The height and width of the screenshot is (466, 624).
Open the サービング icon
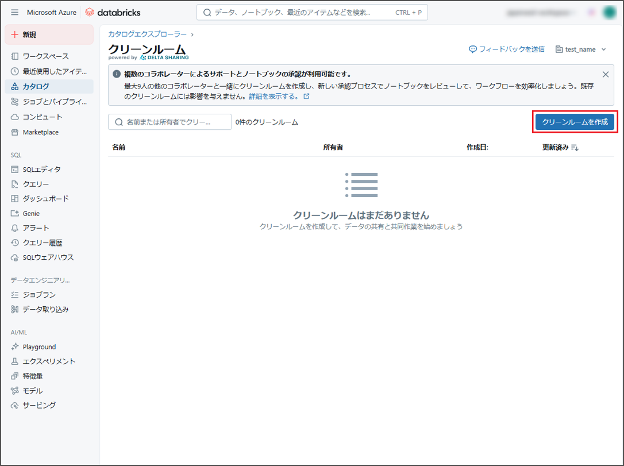pyautogui.click(x=15, y=405)
